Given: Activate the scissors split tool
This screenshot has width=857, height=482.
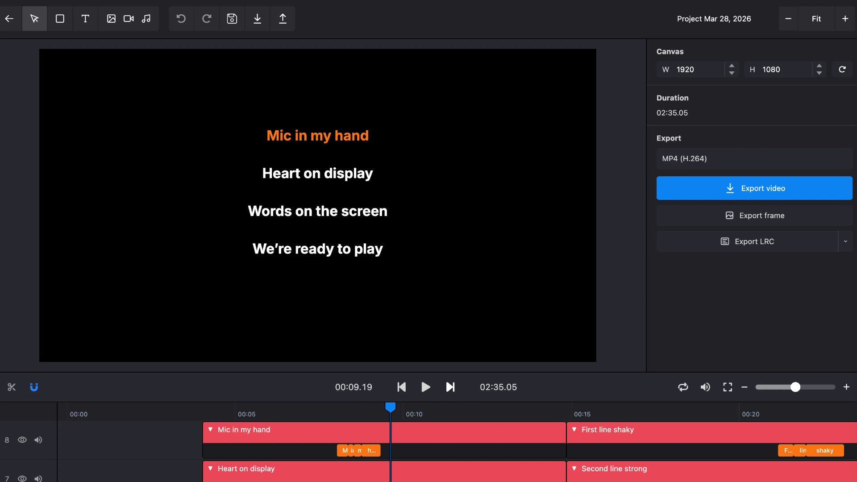Looking at the screenshot, I should tap(12, 387).
